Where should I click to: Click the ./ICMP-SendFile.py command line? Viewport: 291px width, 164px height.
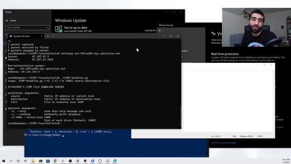48,78
